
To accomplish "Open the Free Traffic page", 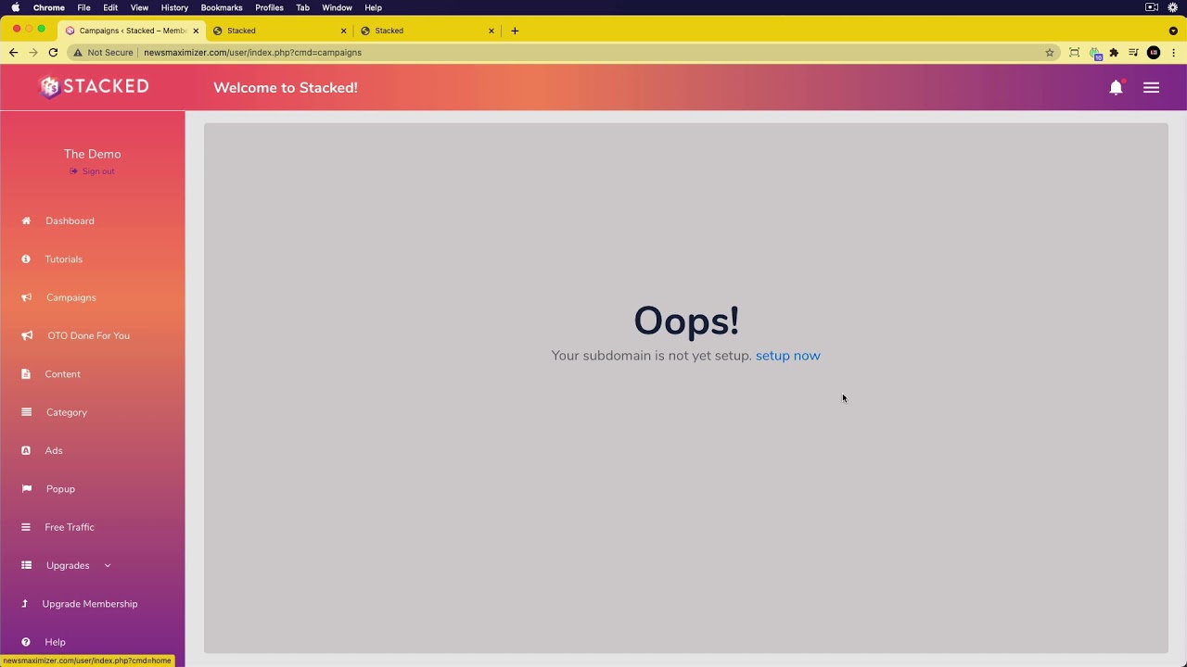I will 70,527.
